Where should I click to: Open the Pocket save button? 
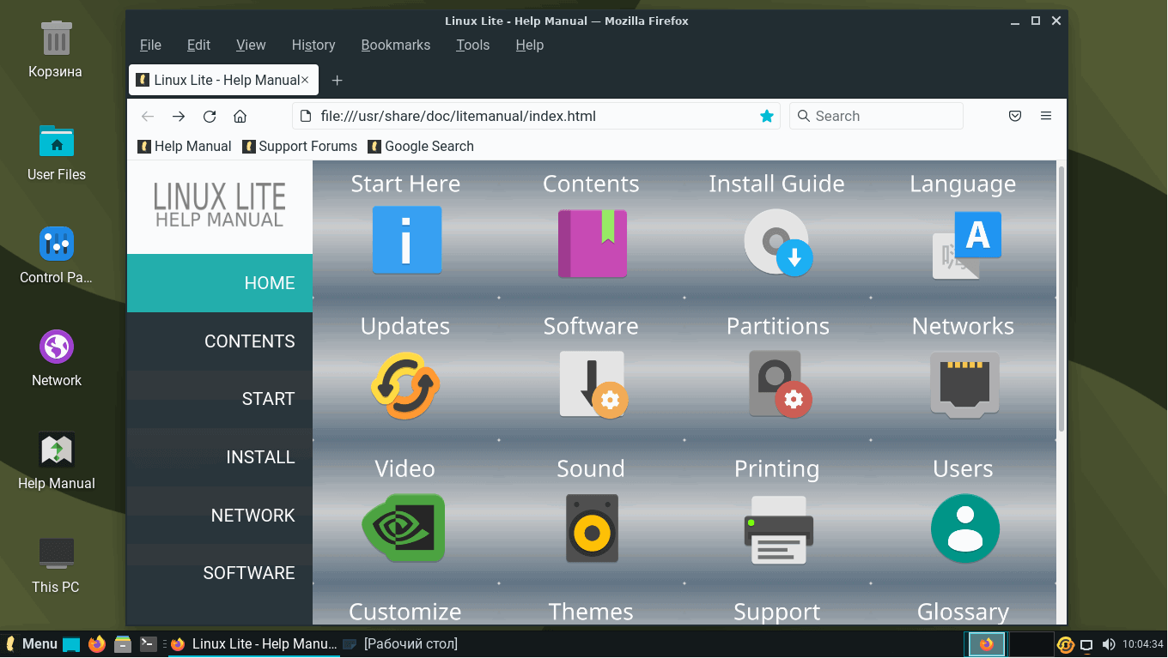(1015, 116)
